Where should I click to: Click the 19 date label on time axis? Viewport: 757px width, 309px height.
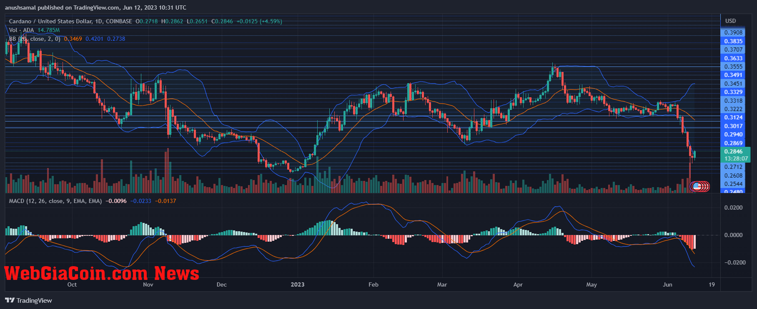(712, 284)
